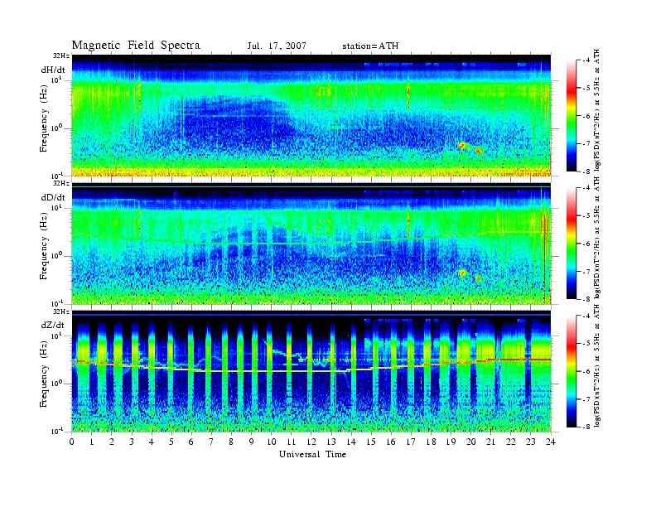Image resolution: width=656 pixels, height=507 pixels.
Task: Click the dH/dt spectrogram plot area
Action: pyautogui.click(x=311, y=115)
